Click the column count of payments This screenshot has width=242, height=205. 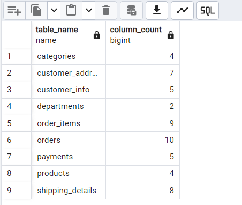pos(142,157)
